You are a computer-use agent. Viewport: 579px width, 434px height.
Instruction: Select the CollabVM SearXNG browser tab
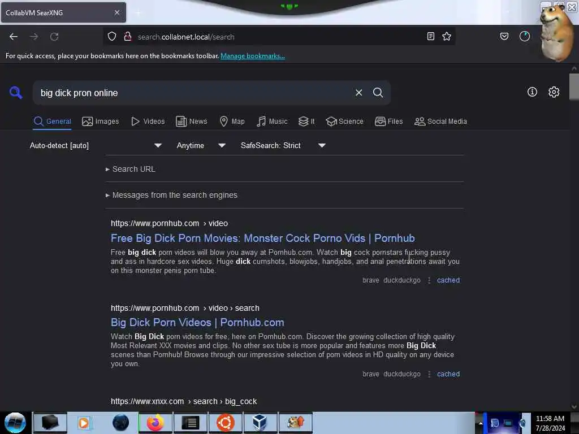(x=63, y=12)
